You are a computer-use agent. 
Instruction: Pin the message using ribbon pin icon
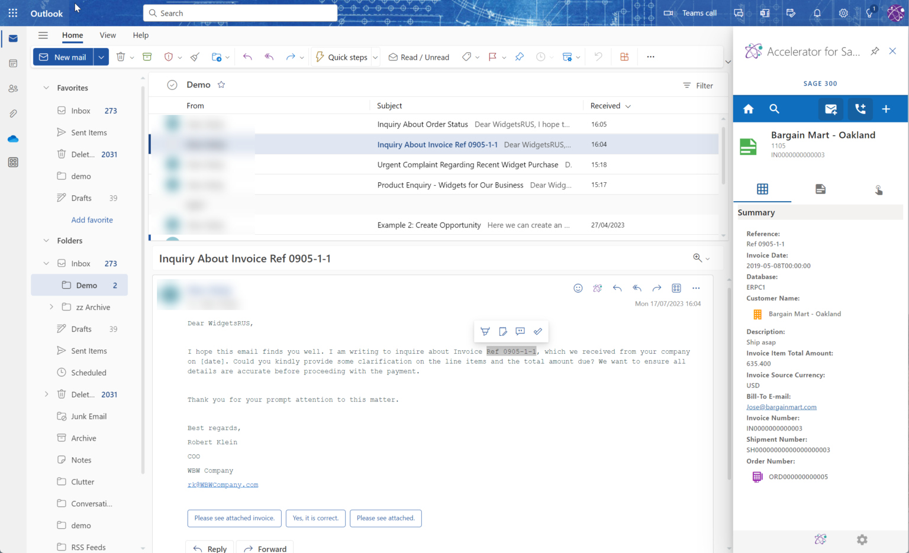click(520, 57)
